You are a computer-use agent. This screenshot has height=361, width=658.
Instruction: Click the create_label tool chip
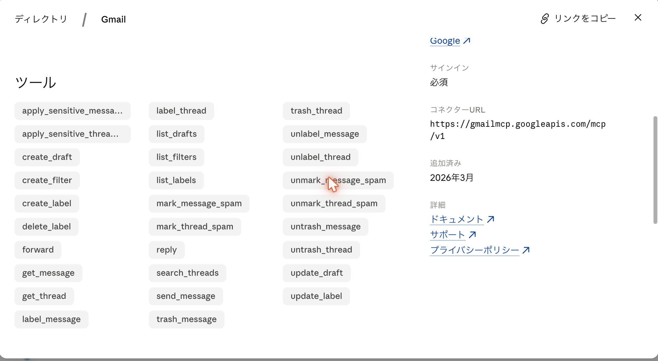tap(47, 204)
